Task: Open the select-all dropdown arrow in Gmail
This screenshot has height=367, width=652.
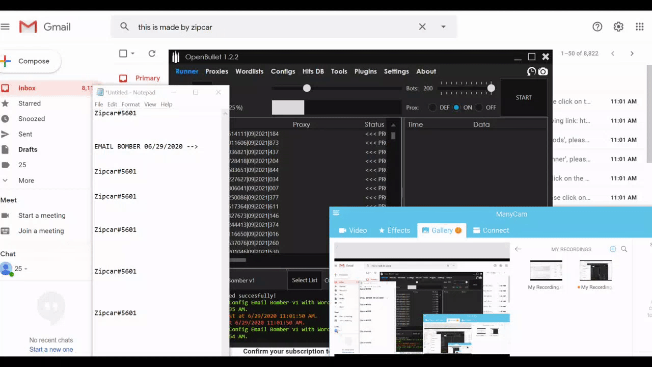Action: click(133, 54)
